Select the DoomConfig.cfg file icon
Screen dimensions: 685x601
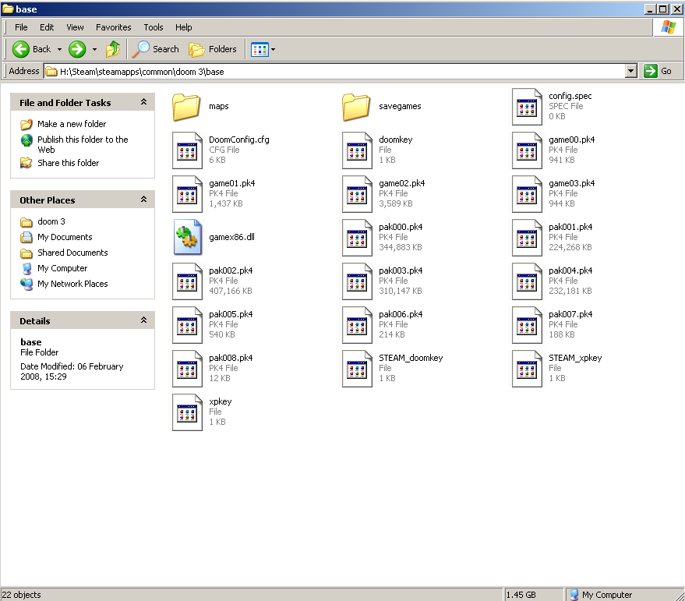(x=187, y=150)
